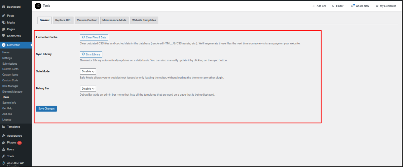
Task: Click the My Elementor account icon
Action: pyautogui.click(x=377, y=6)
